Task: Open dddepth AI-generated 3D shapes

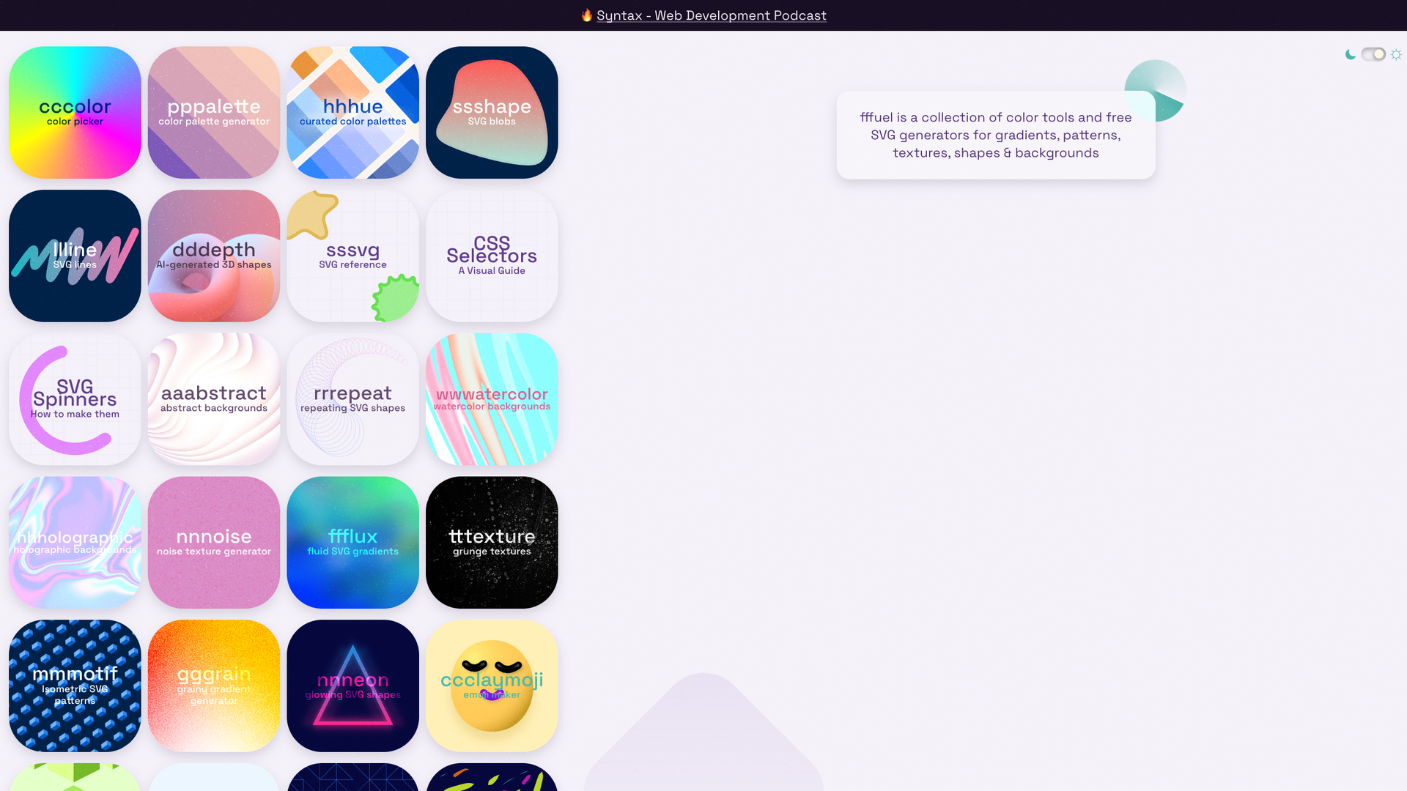Action: 213,256
